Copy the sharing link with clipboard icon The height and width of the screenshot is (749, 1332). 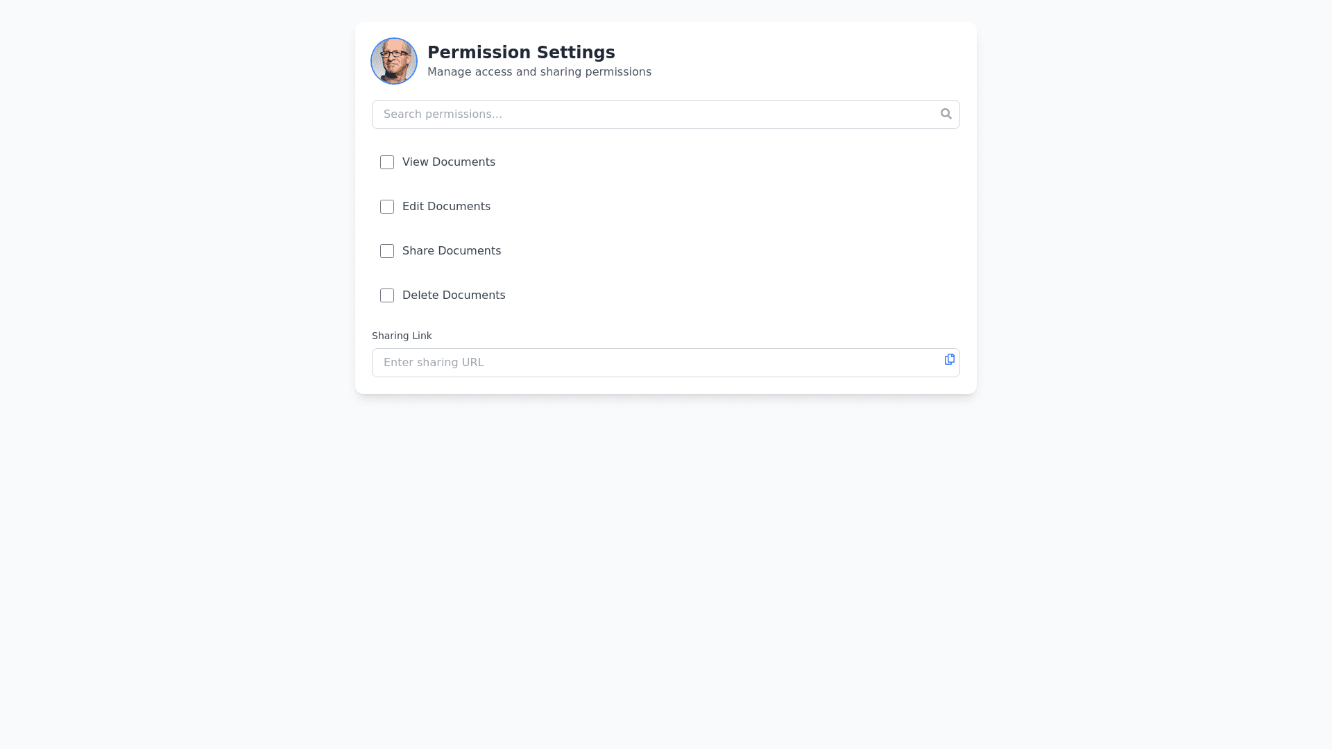tap(949, 359)
